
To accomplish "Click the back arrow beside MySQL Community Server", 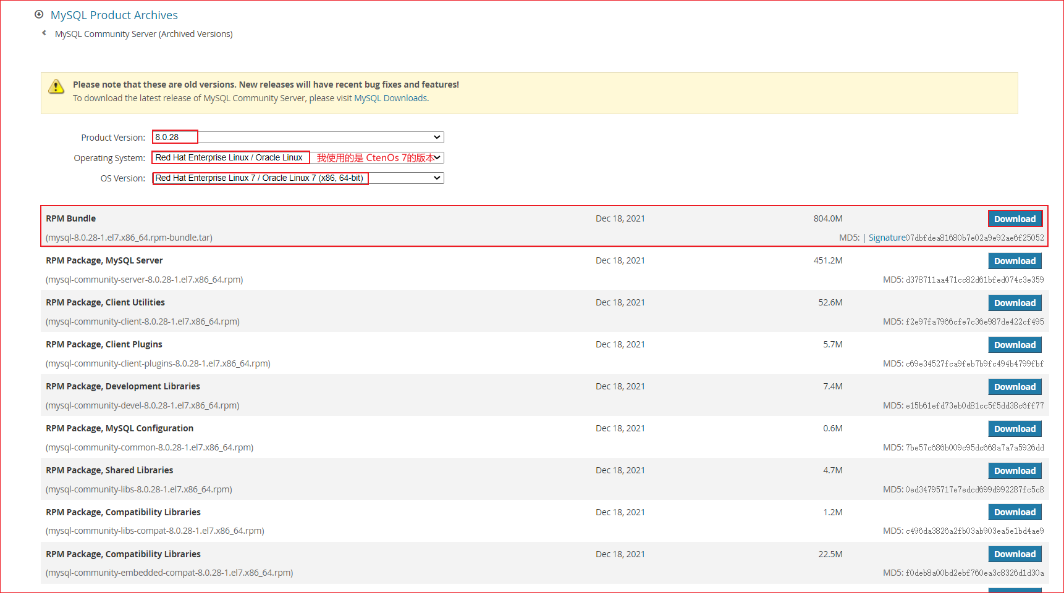I will click(44, 33).
